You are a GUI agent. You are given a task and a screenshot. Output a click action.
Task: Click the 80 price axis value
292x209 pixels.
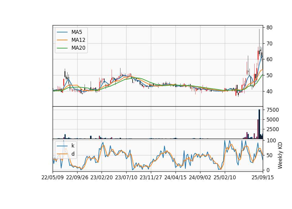coord(269,28)
